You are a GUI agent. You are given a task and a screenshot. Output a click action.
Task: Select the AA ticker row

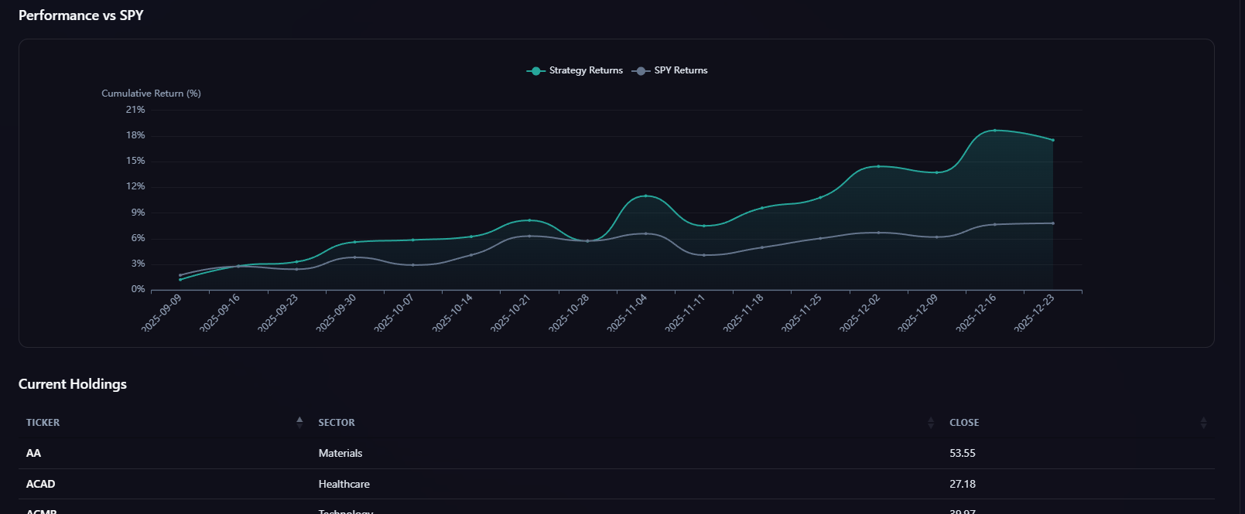tap(33, 454)
